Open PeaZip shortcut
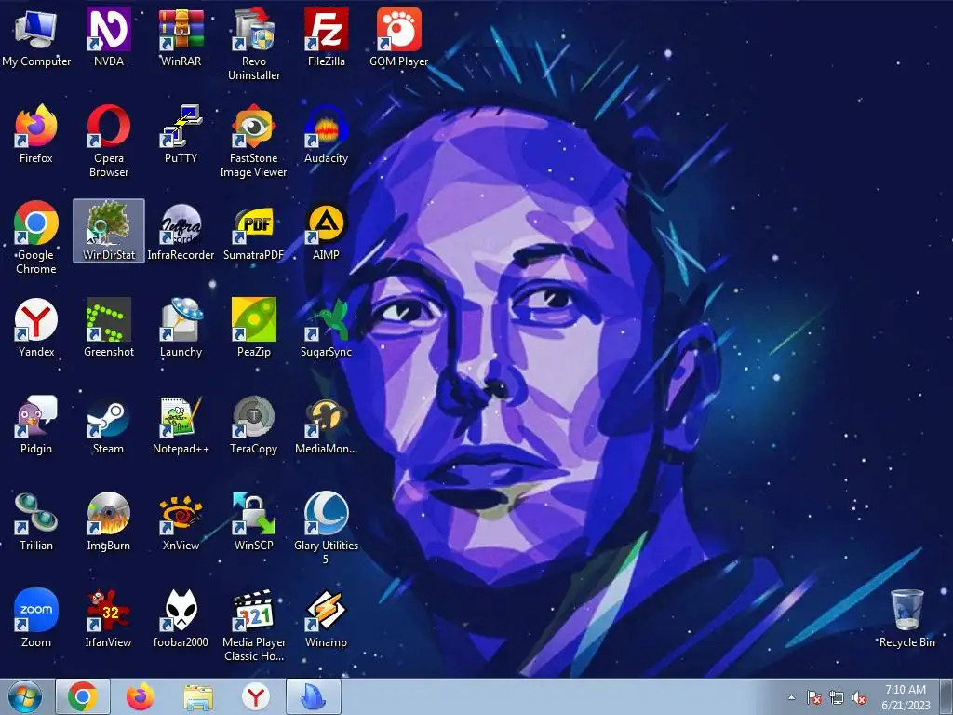953x715 pixels. click(254, 328)
